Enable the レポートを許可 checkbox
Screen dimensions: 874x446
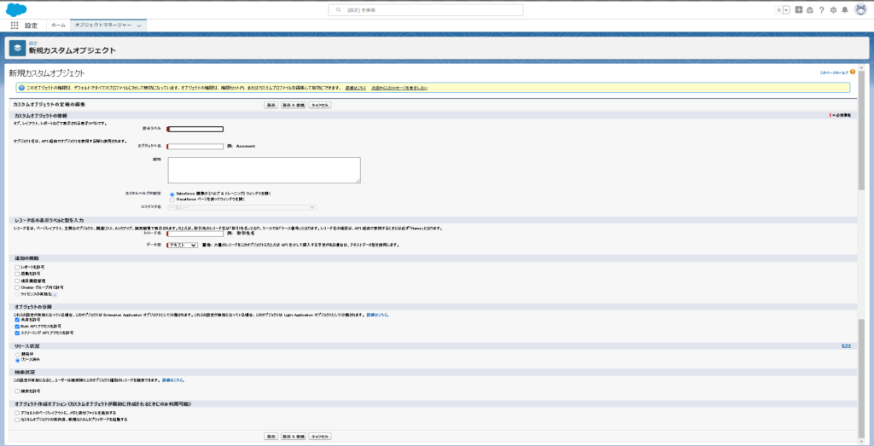[17, 267]
